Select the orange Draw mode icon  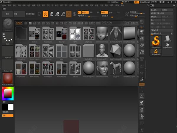pos(45,14)
